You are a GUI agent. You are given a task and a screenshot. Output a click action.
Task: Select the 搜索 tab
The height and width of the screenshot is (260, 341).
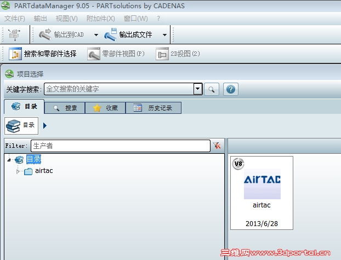tap(65, 108)
